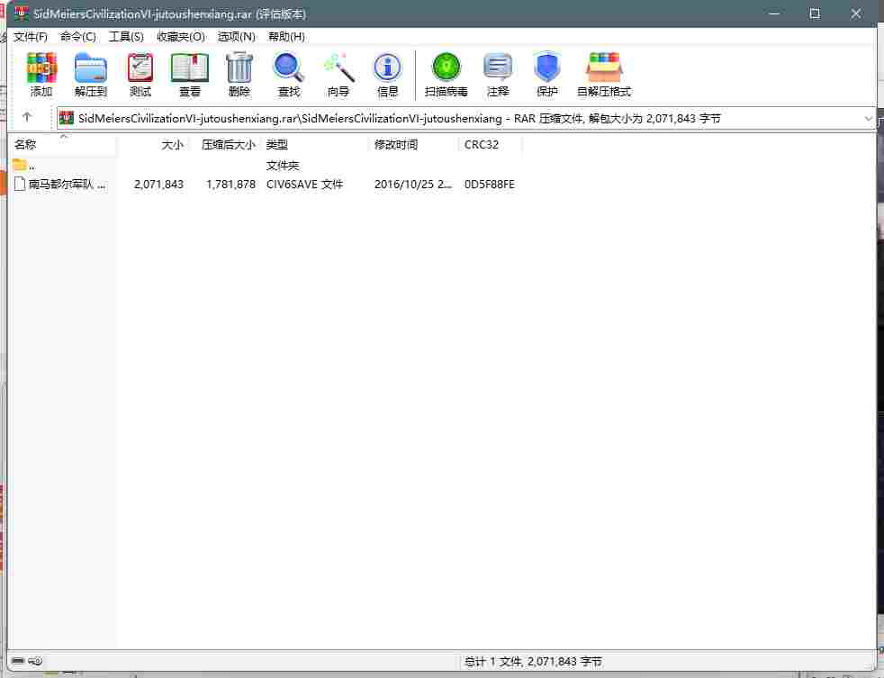
Task: Expand the address path dropdown arrow
Action: coord(868,119)
